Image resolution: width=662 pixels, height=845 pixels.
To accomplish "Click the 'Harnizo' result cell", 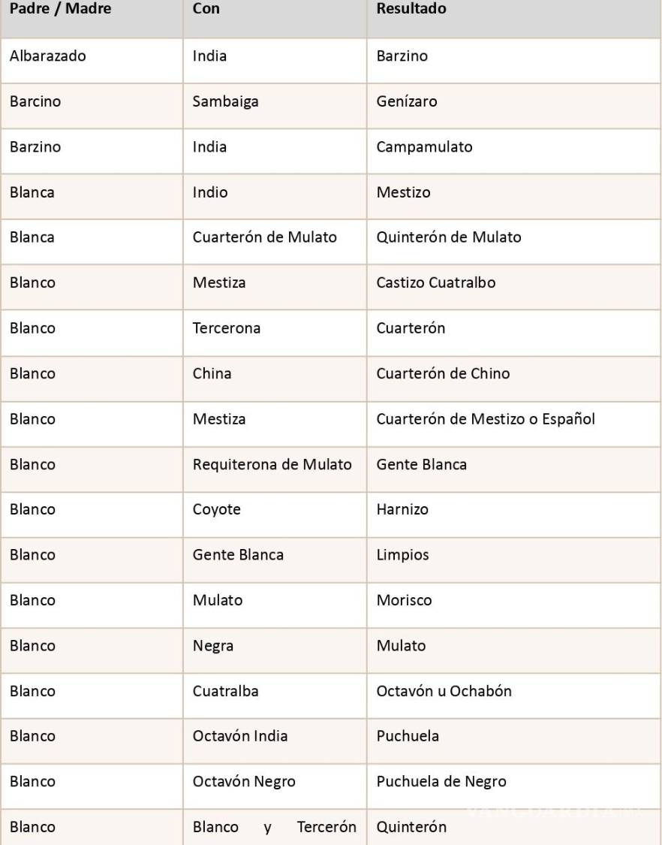I will point(402,509).
